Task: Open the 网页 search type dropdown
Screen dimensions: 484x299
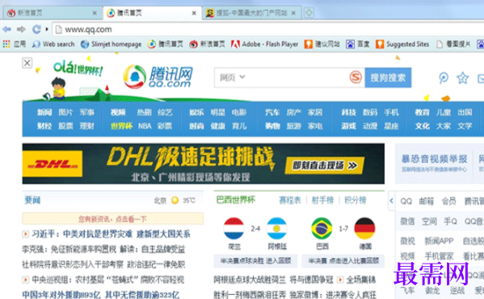Action: tap(232, 77)
